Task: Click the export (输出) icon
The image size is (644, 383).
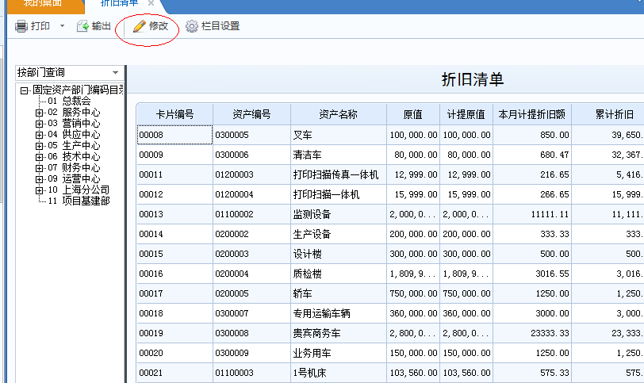Action: point(82,26)
